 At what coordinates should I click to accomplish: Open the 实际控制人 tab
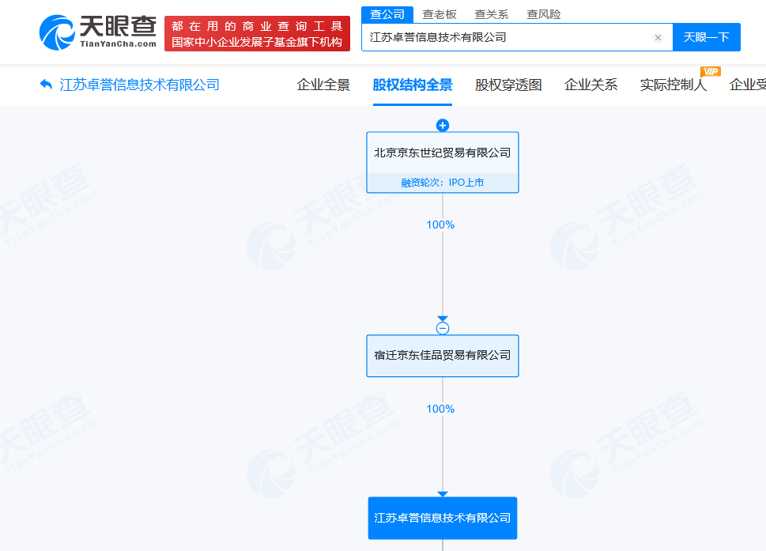[674, 85]
